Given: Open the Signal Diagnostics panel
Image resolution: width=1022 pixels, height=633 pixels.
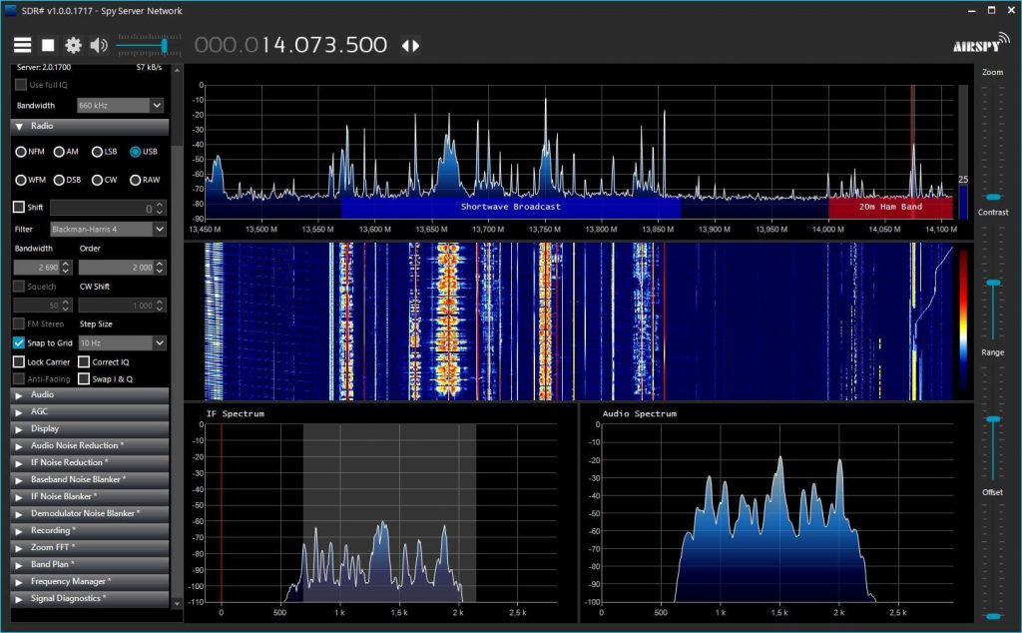Looking at the screenshot, I should tap(62, 598).
